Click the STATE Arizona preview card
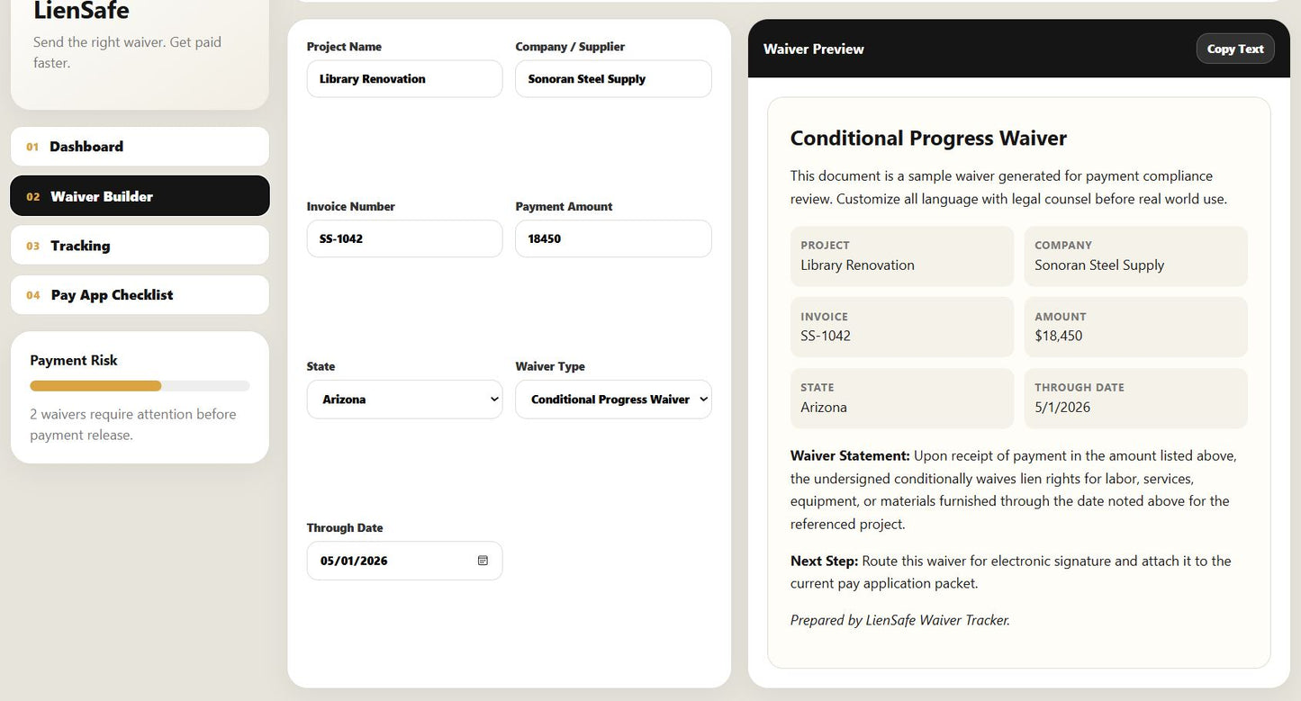This screenshot has width=1301, height=701. point(902,399)
